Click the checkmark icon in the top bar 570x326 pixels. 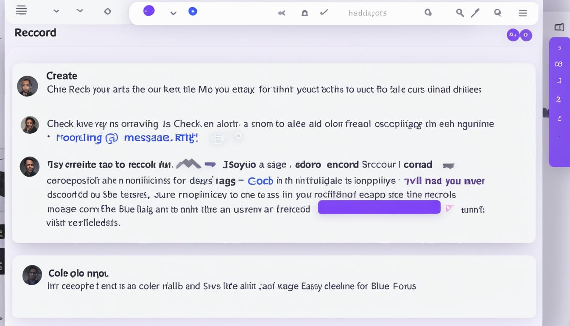[x=324, y=12]
